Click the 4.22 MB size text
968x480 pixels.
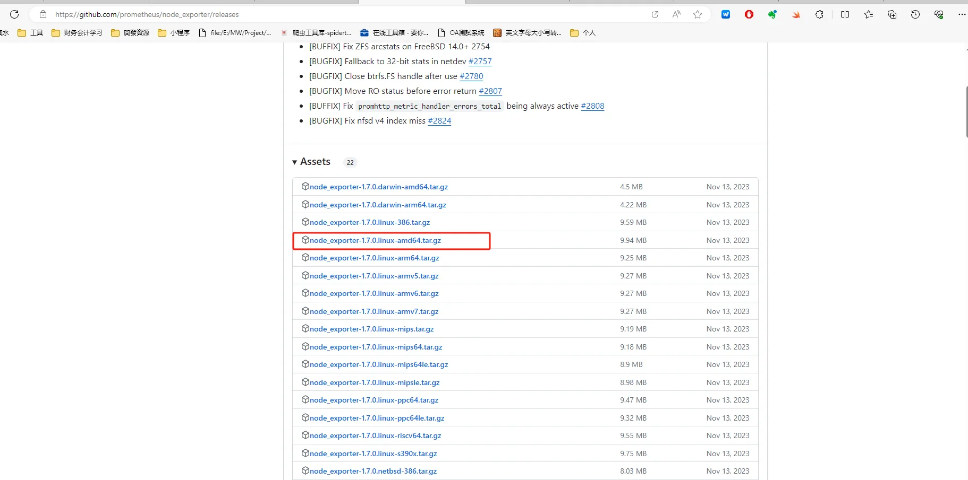[x=633, y=205]
